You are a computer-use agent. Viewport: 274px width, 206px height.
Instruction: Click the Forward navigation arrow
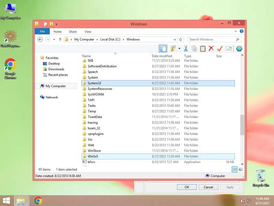point(48,39)
